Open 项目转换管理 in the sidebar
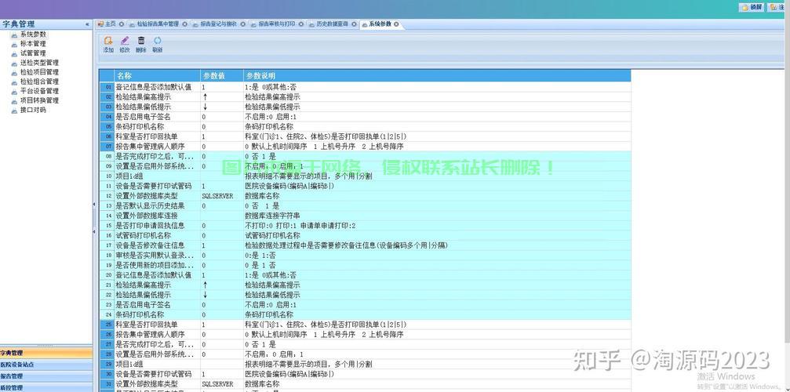The width and height of the screenshot is (790, 392). coord(39,100)
